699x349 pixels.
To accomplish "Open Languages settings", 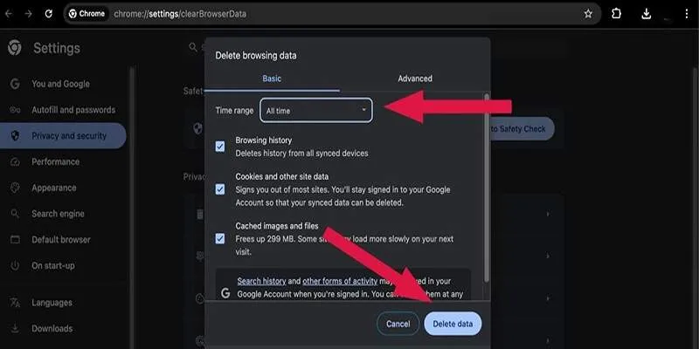I will point(52,303).
